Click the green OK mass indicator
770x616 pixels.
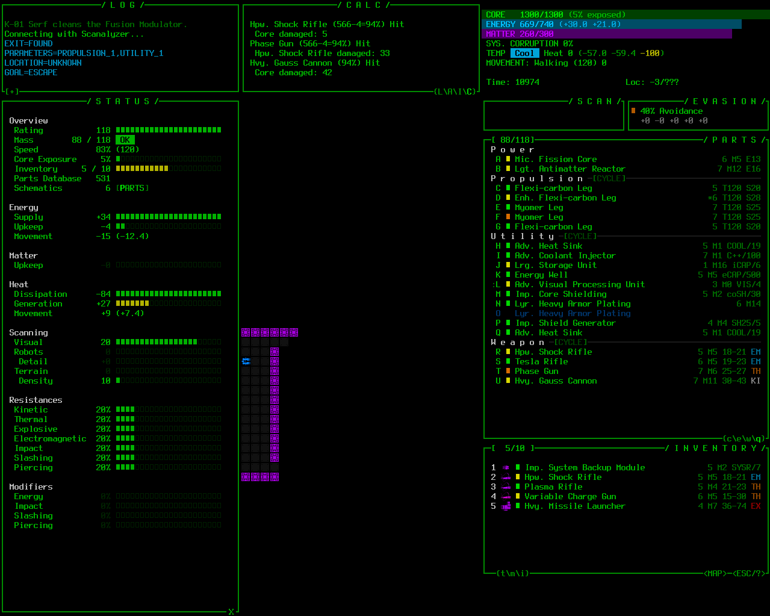[x=125, y=140]
